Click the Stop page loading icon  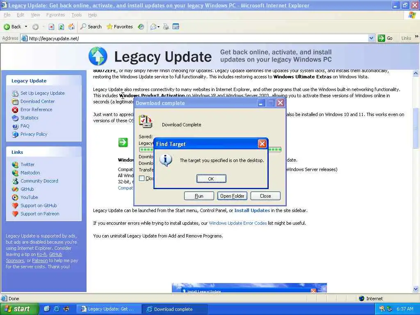(x=51, y=27)
